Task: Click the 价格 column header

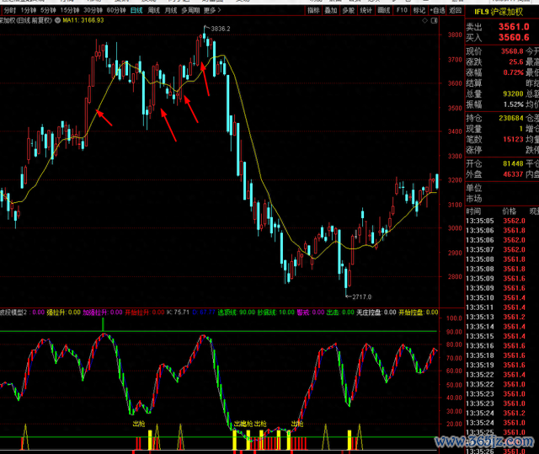Action: click(509, 211)
